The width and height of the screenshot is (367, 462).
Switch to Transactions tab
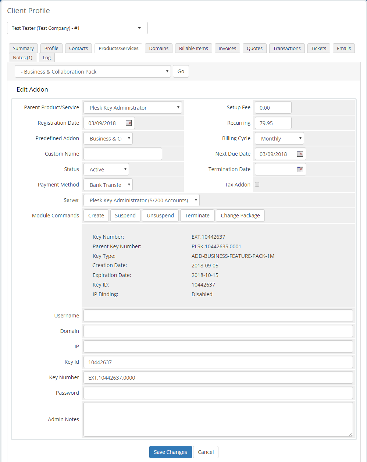[x=287, y=48]
